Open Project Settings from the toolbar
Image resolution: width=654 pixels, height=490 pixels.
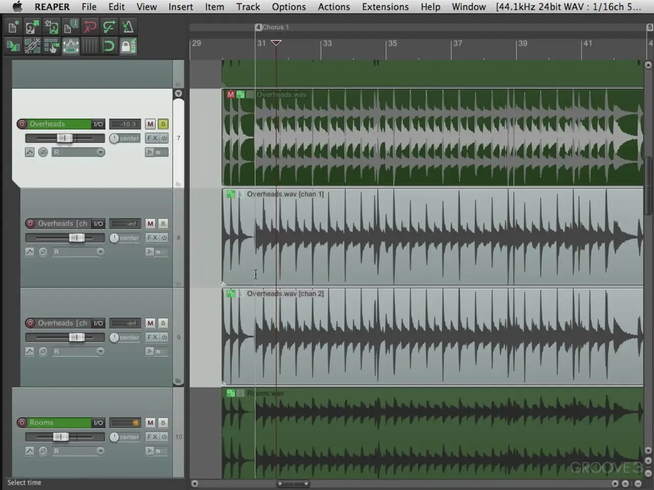pos(71,27)
